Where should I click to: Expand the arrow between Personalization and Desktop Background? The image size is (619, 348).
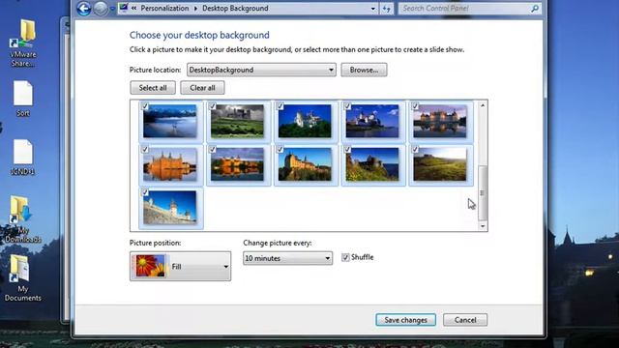coord(195,9)
